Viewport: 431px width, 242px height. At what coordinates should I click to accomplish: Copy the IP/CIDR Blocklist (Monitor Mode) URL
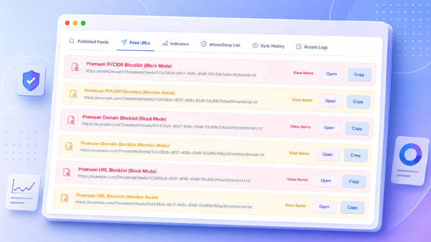click(x=358, y=102)
